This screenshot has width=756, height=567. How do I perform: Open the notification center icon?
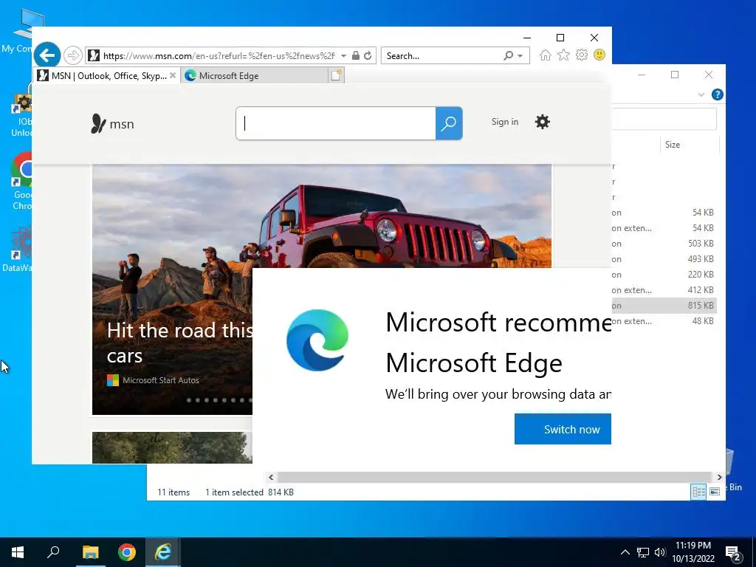tap(733, 553)
